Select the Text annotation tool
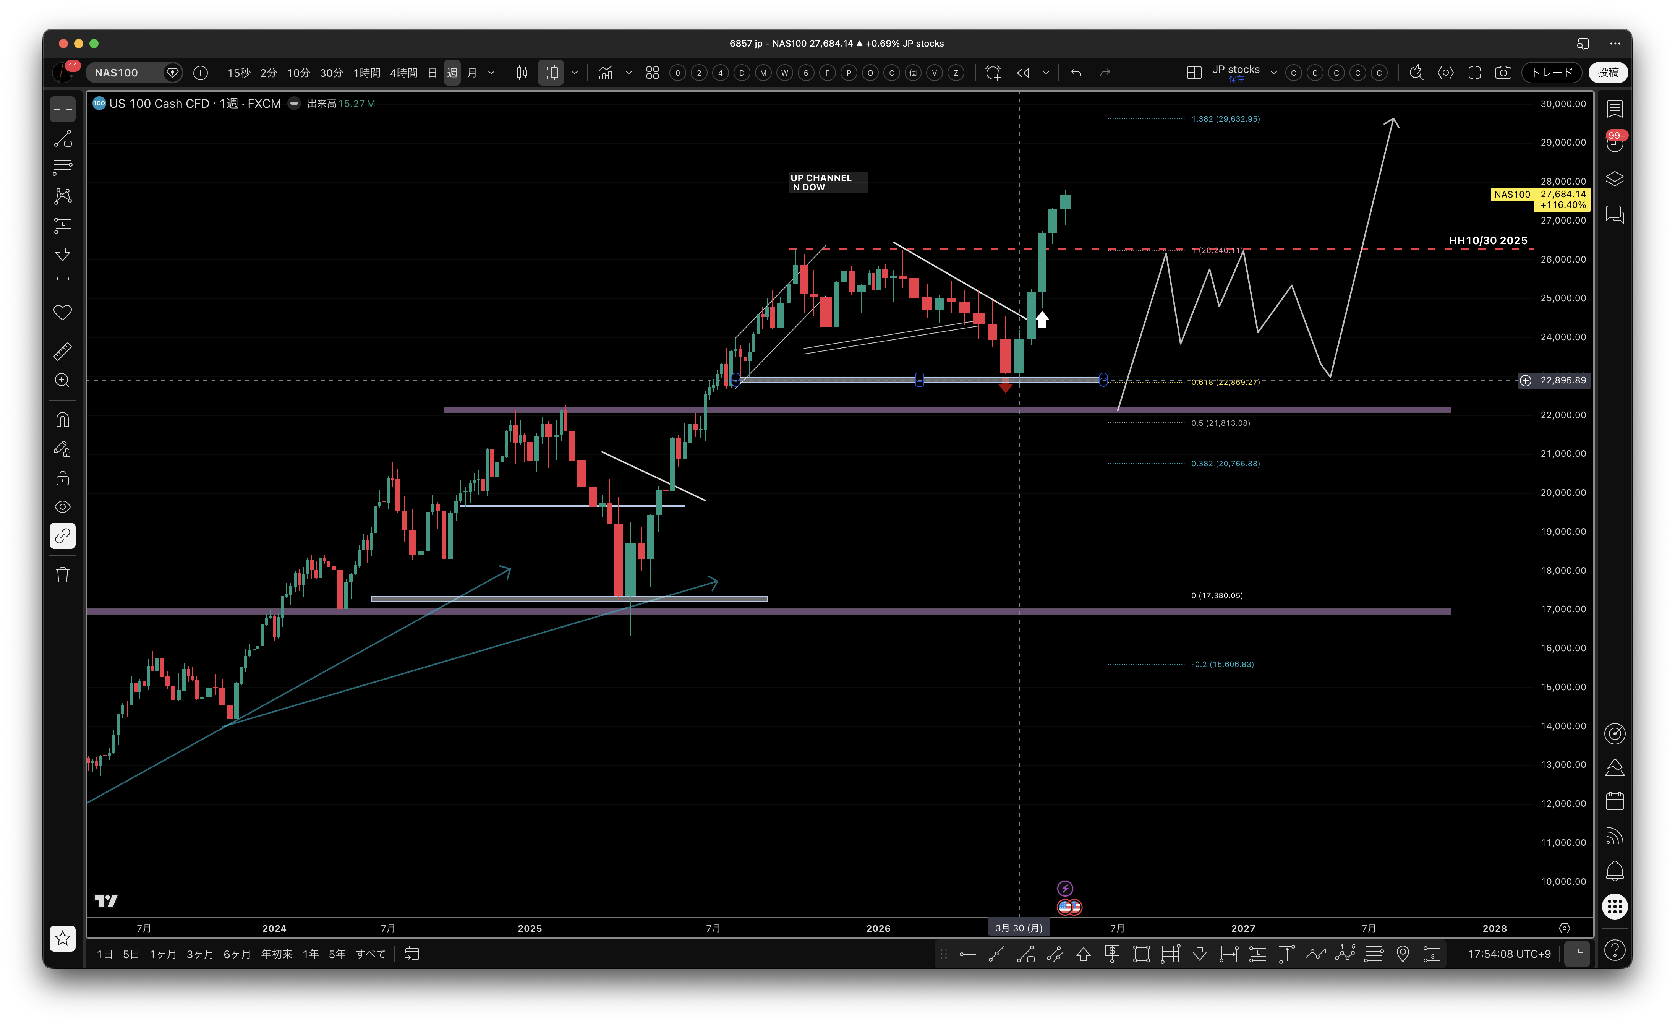 (63, 284)
